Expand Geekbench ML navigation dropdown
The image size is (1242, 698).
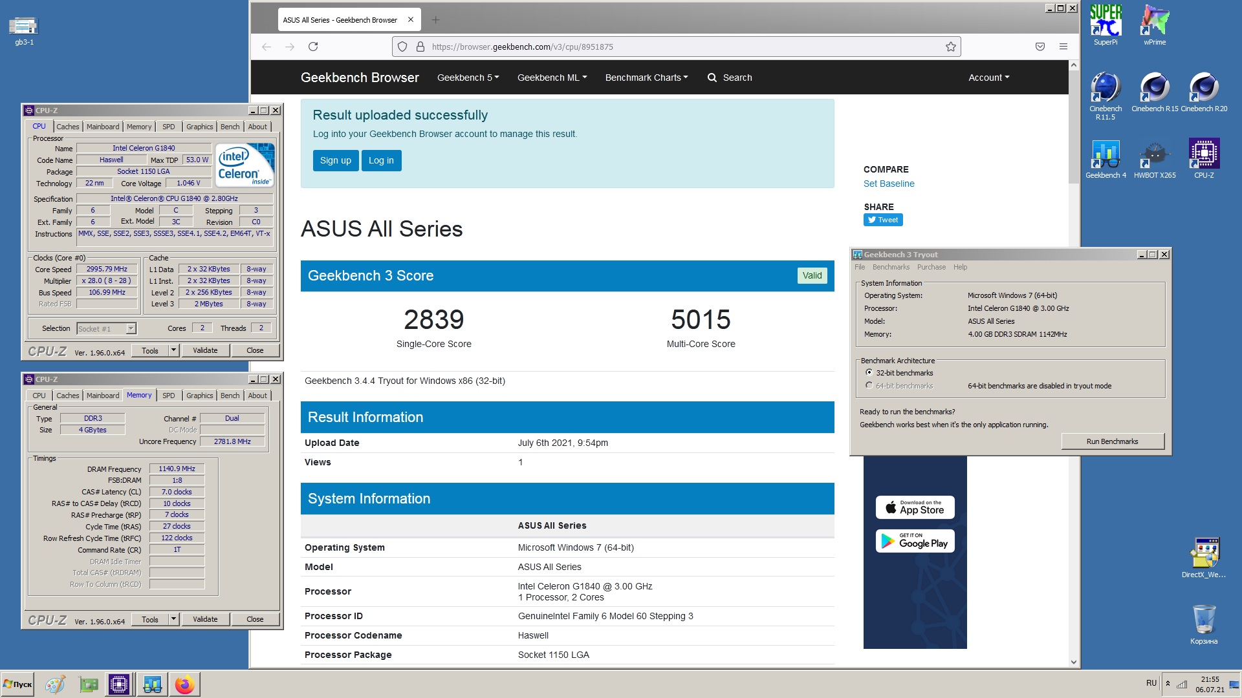[x=552, y=78]
